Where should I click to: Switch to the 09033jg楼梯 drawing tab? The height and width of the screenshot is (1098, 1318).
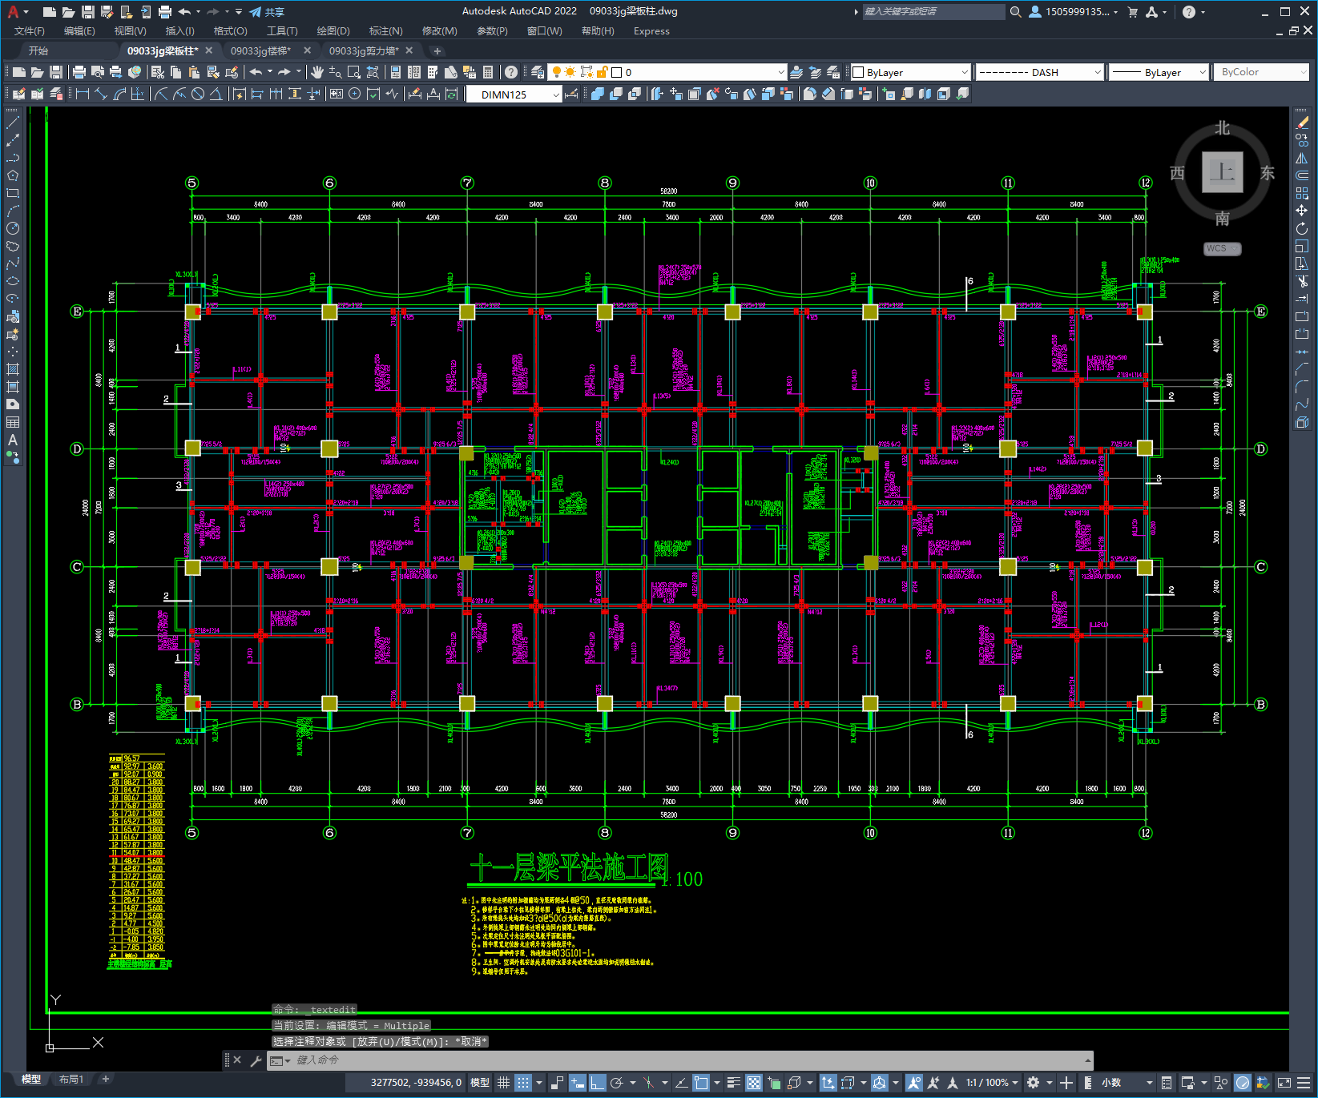[260, 50]
